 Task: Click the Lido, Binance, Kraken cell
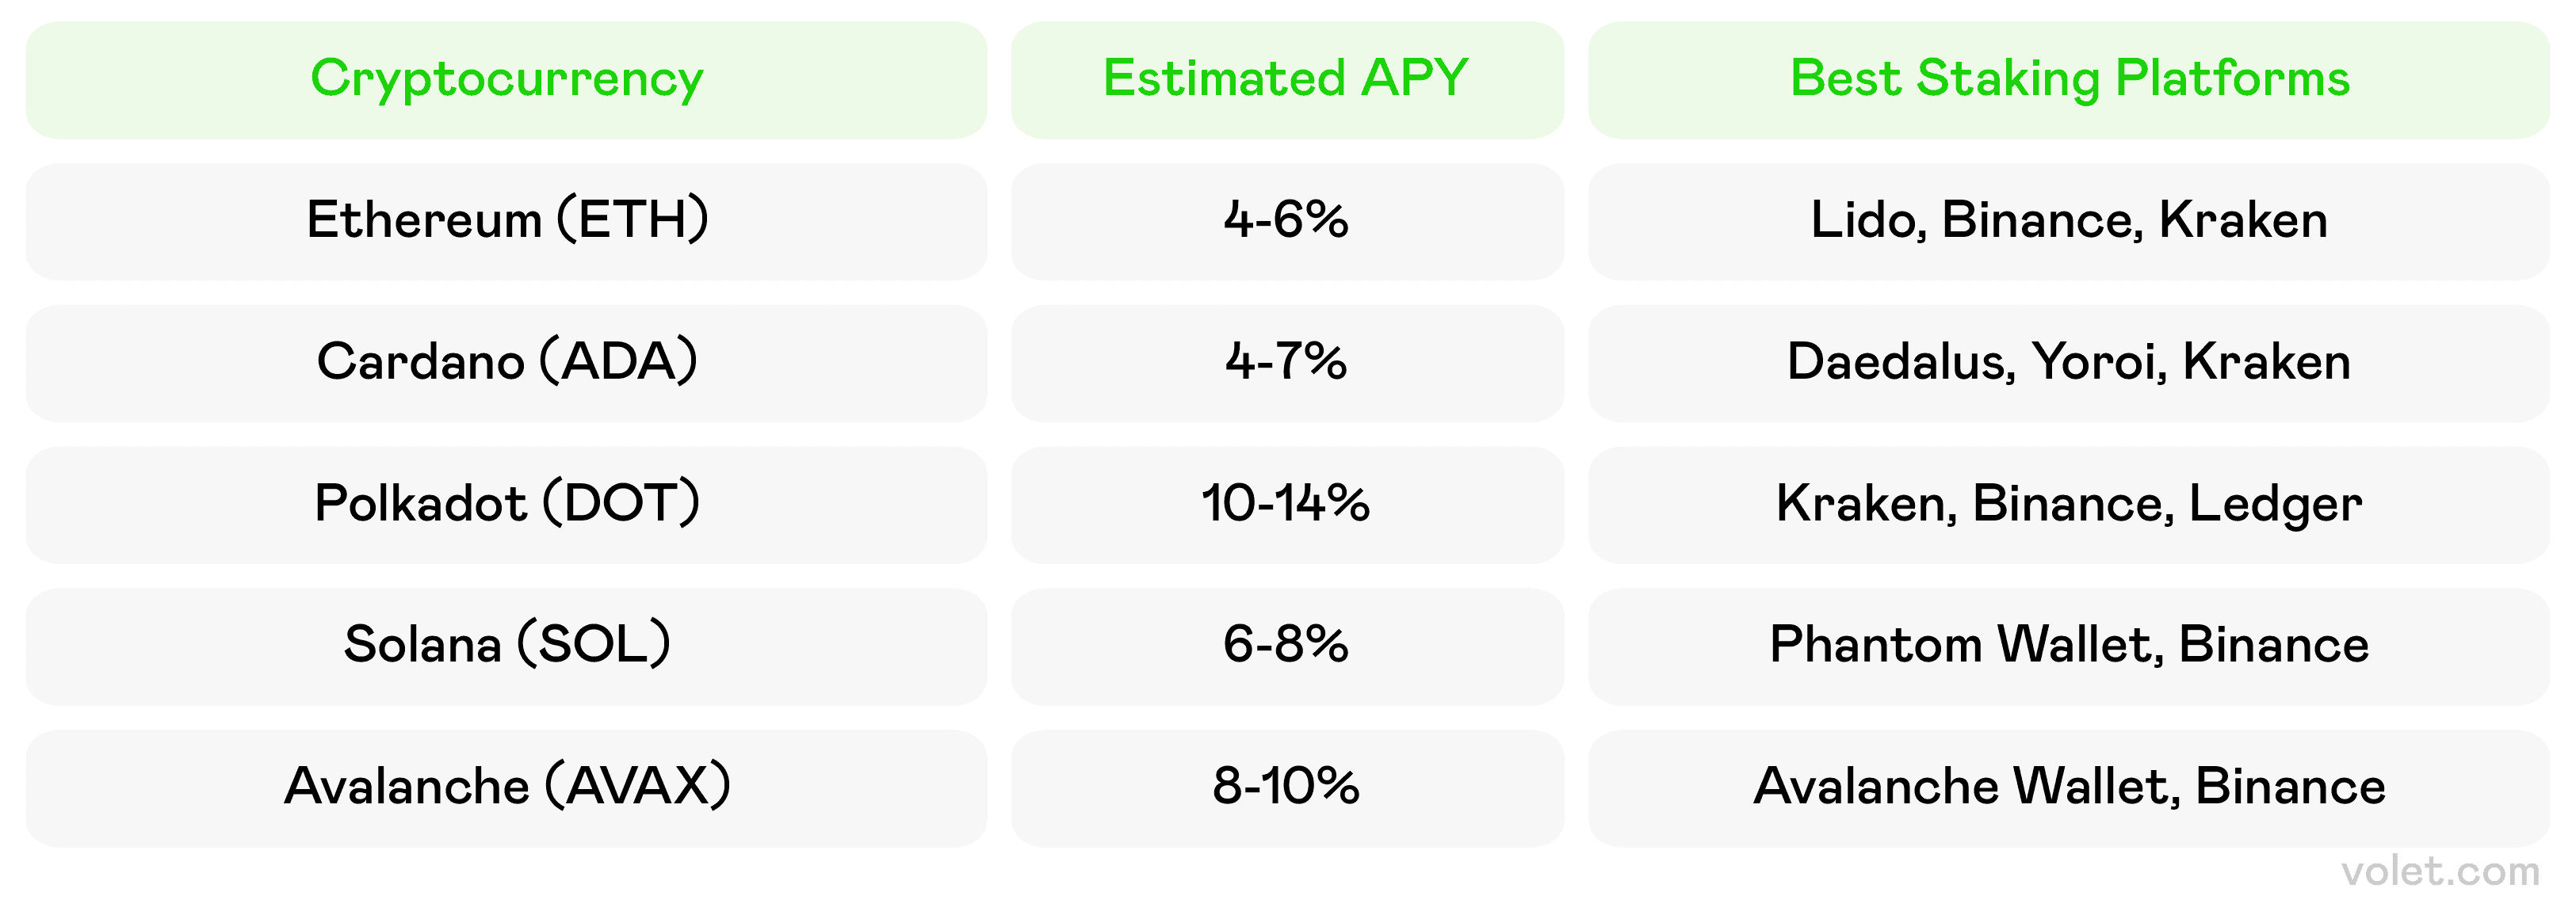coord(2069,221)
